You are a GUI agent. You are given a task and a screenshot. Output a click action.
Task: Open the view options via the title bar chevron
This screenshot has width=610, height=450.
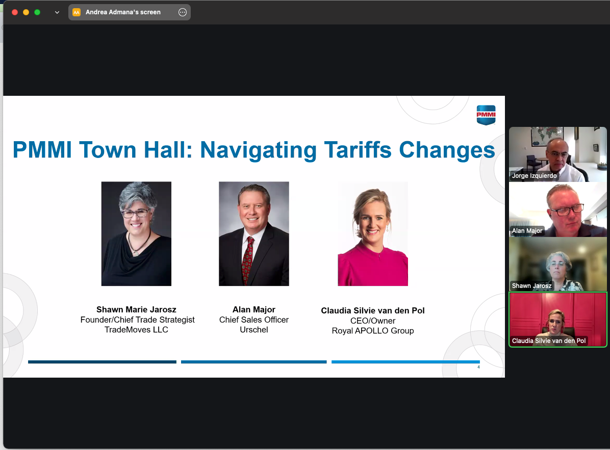pos(57,12)
